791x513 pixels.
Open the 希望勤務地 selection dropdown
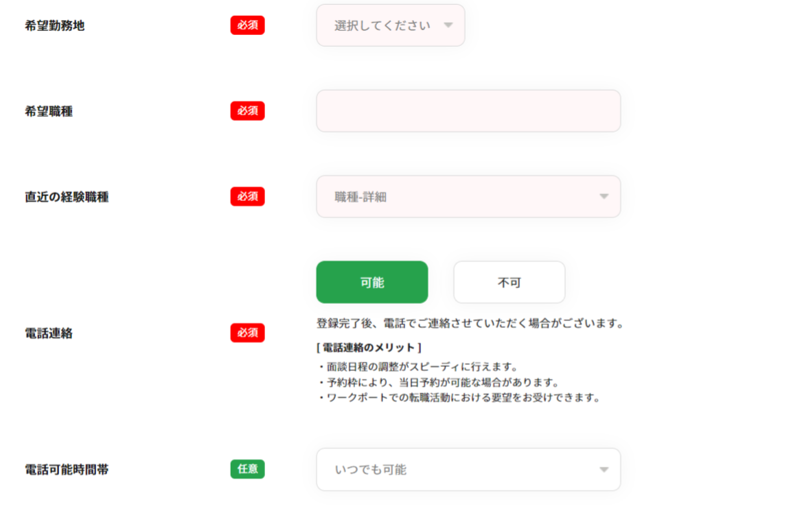point(389,25)
